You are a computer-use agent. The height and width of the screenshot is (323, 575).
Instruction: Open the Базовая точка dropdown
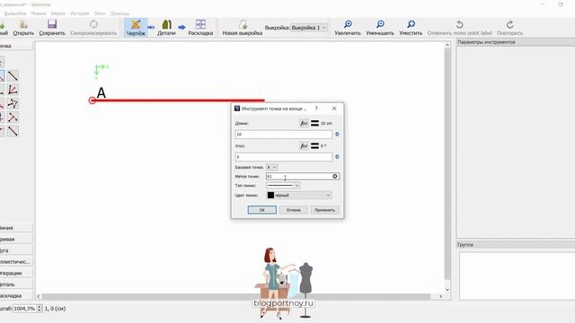(271, 167)
